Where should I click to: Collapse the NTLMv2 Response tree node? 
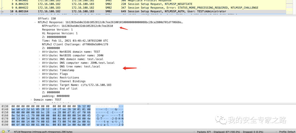point(35,22)
